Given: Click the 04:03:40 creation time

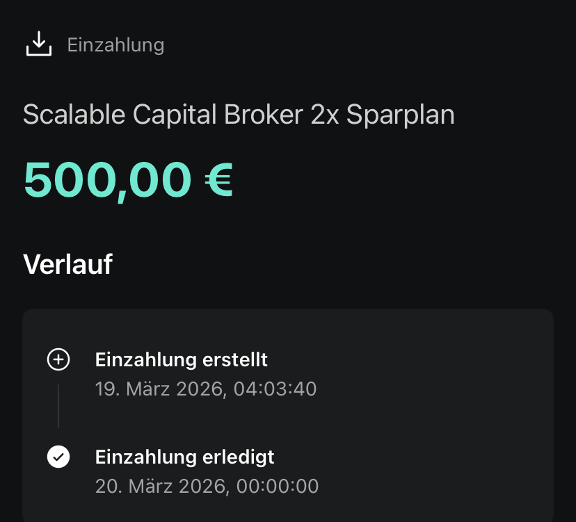Looking at the screenshot, I should (x=276, y=389).
